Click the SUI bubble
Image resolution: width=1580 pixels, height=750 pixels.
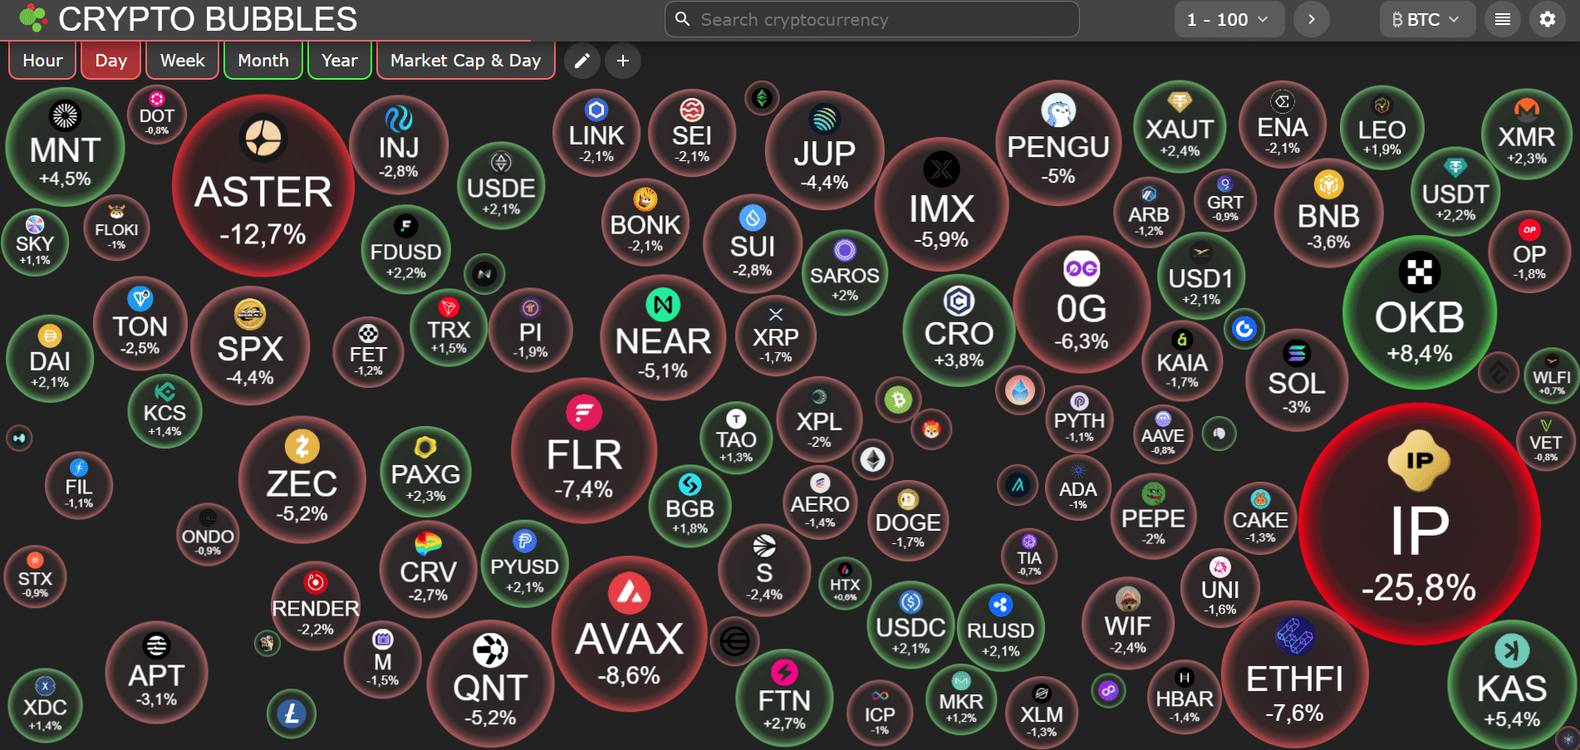[x=753, y=243]
